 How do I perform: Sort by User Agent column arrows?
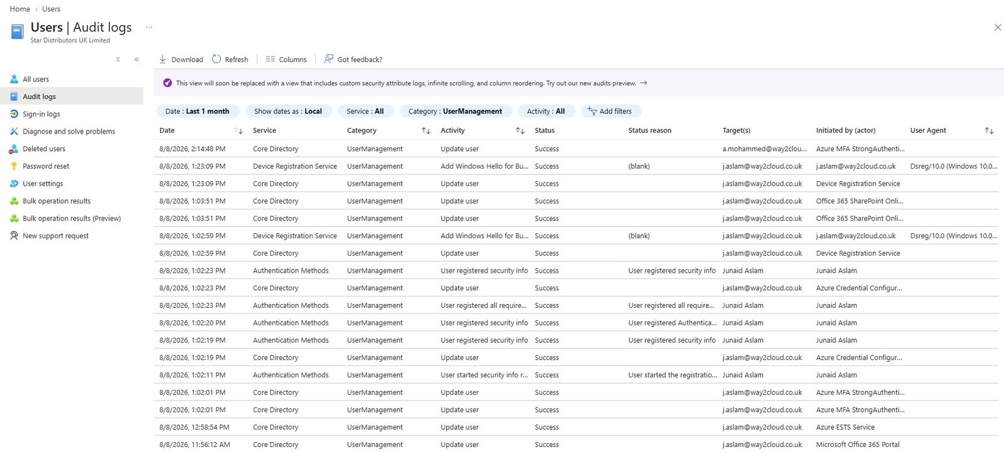(x=990, y=130)
